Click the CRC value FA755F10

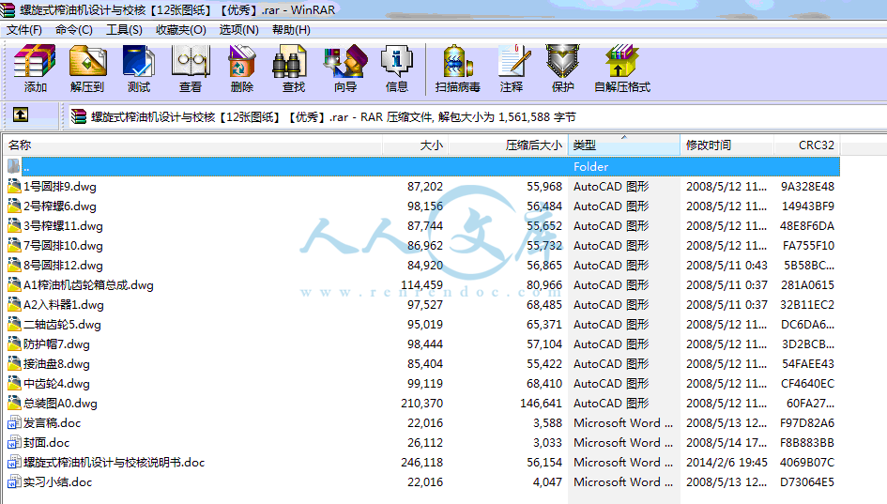[809, 246]
